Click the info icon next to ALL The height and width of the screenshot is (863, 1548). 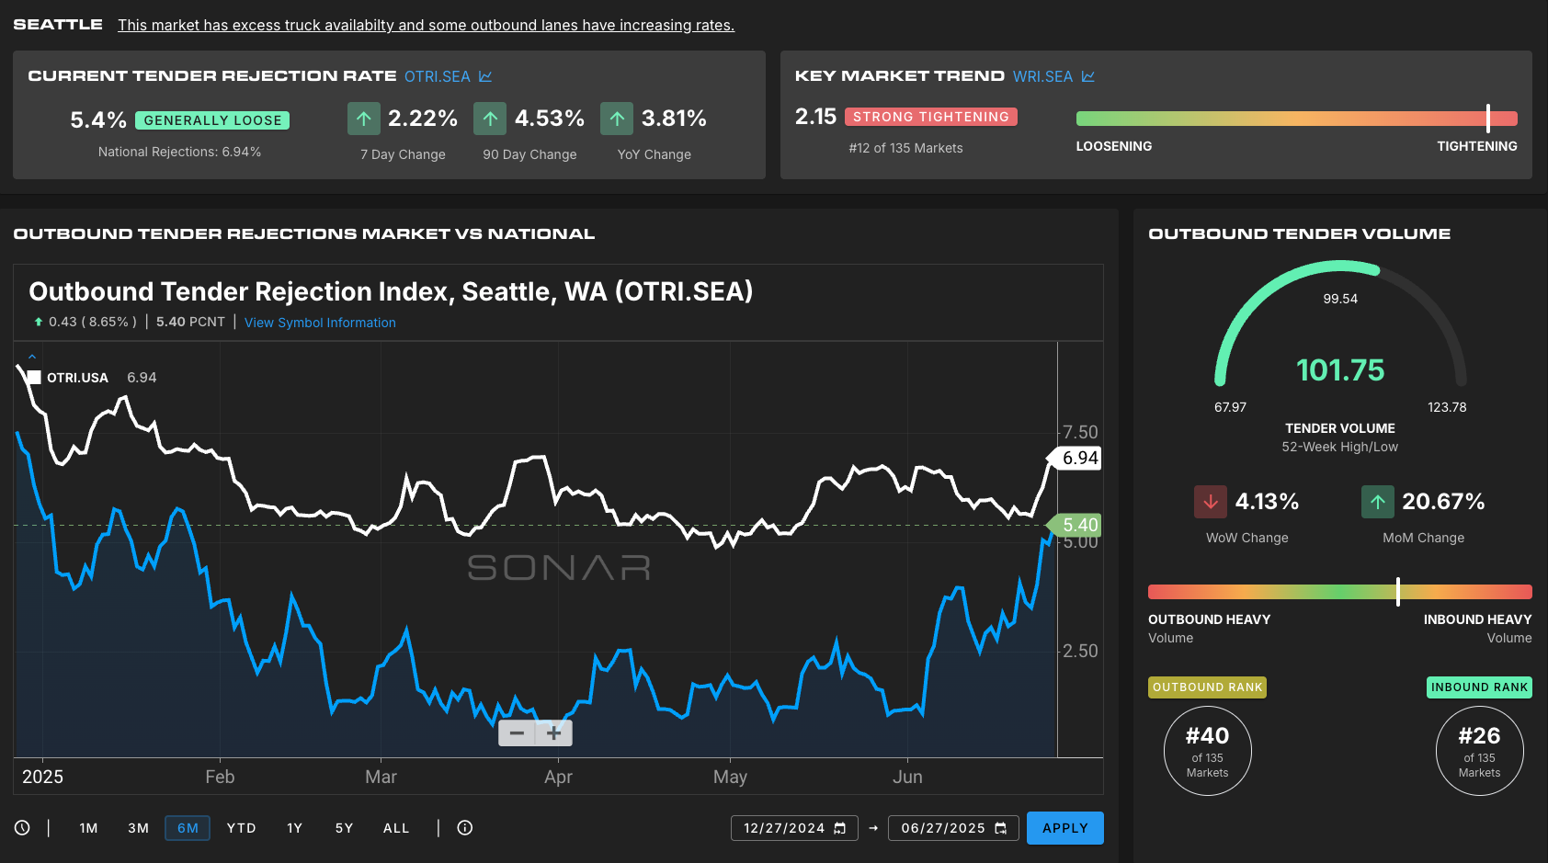click(x=465, y=828)
